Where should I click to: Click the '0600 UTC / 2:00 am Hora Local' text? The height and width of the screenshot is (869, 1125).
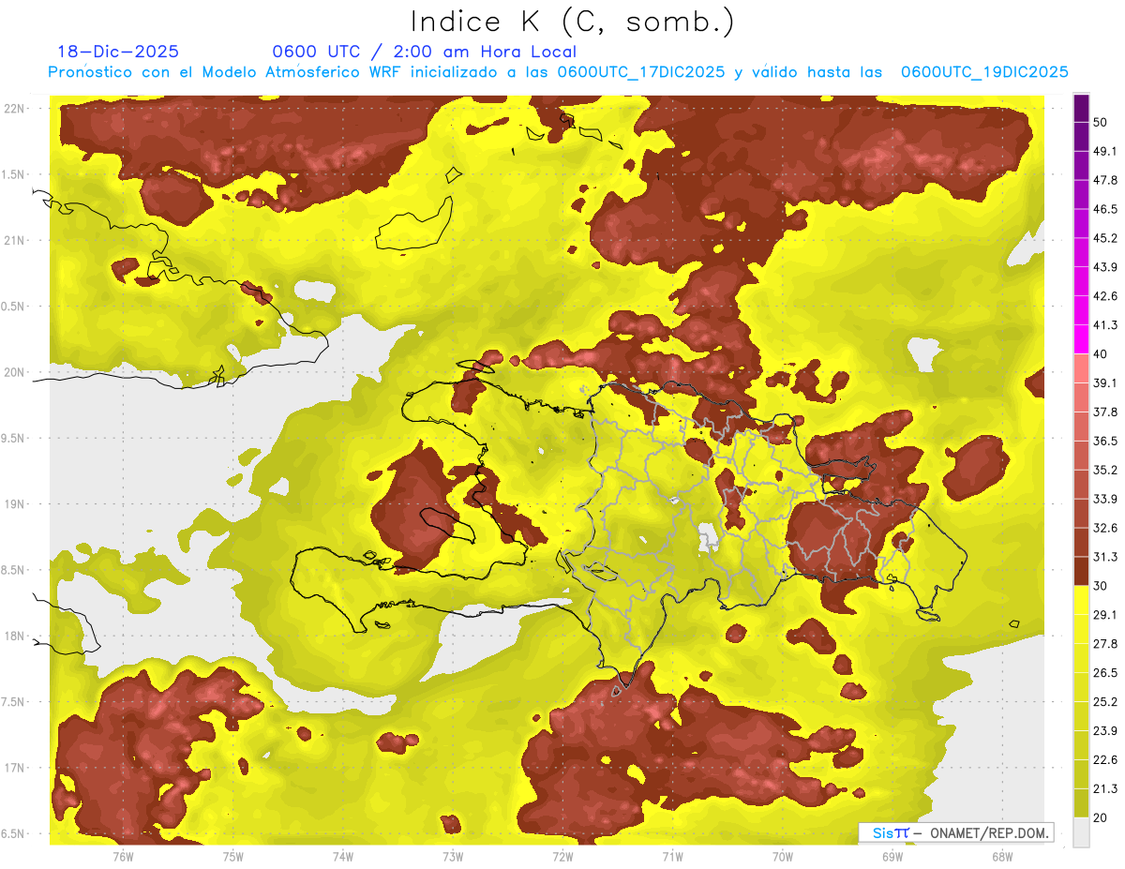(424, 52)
